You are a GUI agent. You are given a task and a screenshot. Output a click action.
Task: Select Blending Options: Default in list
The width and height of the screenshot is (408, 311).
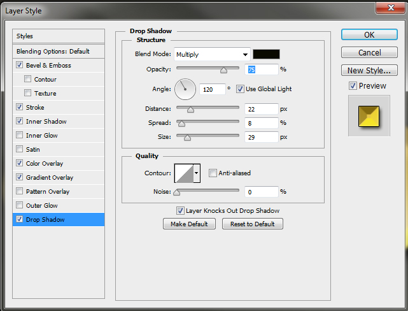(53, 51)
